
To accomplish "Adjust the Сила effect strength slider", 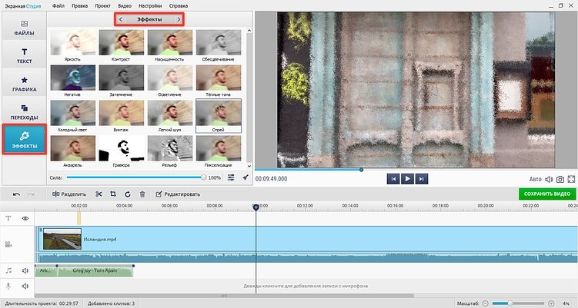I will coord(135,177).
